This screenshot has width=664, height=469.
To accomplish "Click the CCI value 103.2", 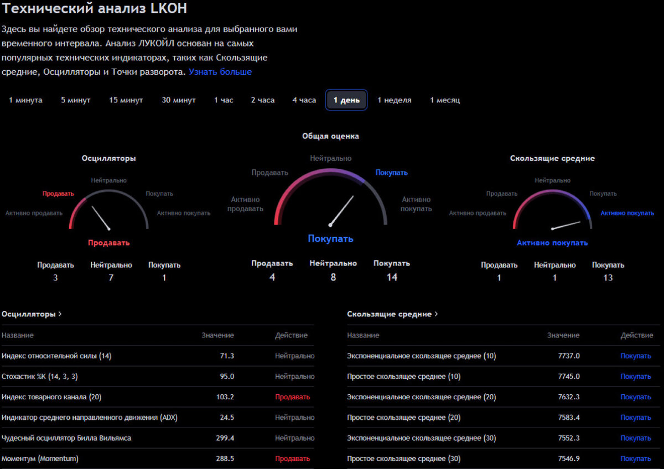I will pyautogui.click(x=225, y=397).
